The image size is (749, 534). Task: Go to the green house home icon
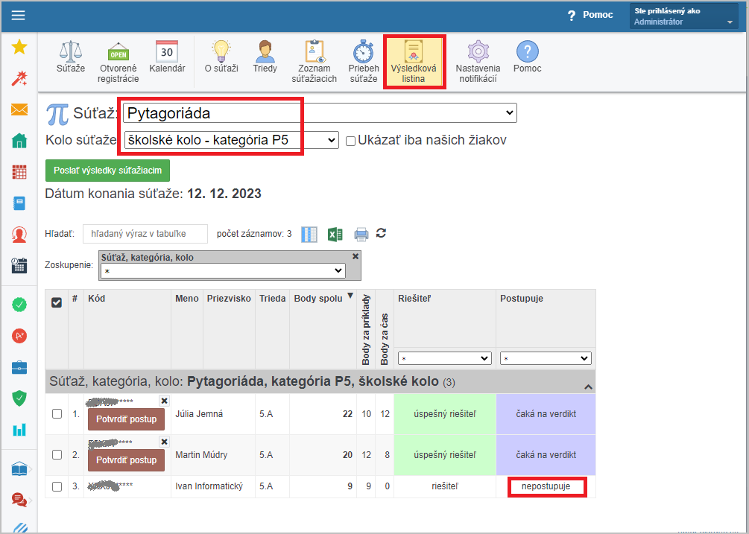pos(19,141)
